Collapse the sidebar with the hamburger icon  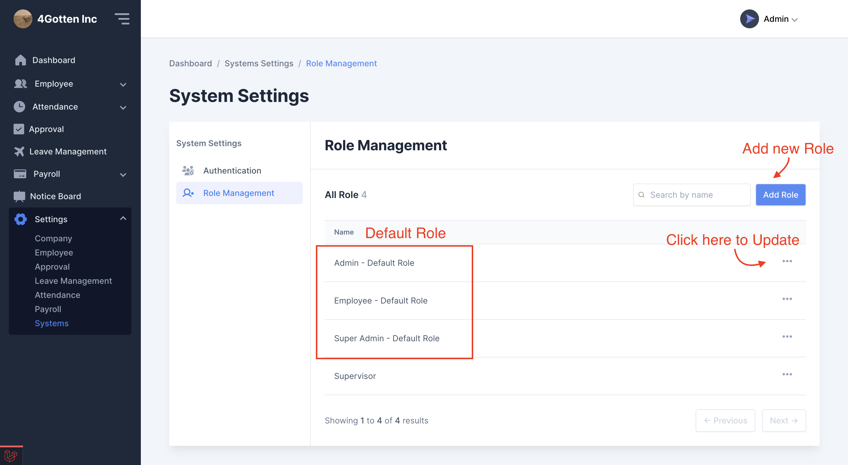point(122,19)
